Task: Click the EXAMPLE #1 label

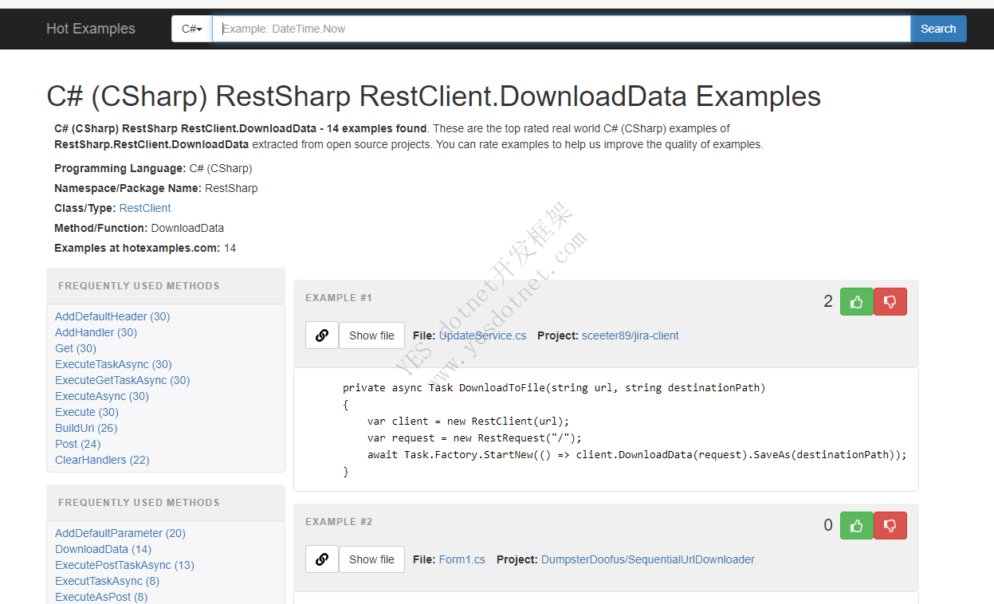Action: [x=339, y=298]
